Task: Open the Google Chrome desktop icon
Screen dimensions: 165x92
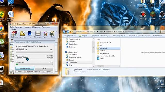Action: pos(2,30)
